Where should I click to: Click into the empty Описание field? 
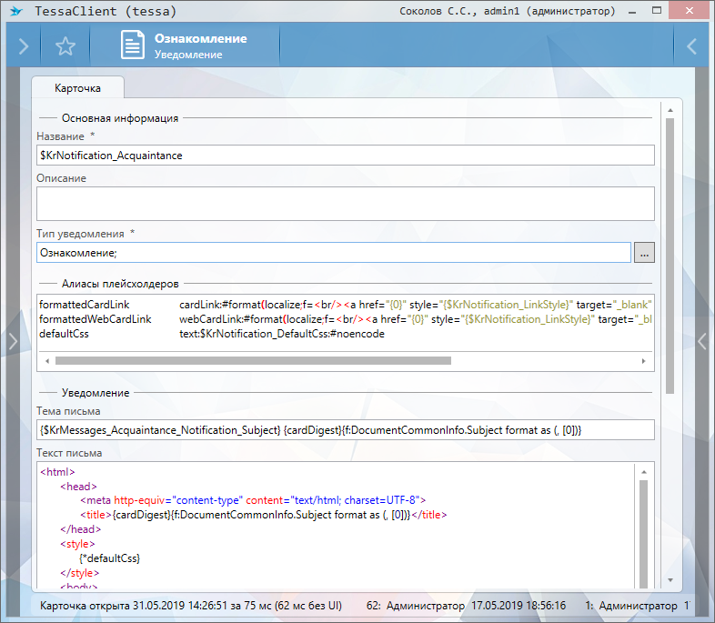pos(345,204)
